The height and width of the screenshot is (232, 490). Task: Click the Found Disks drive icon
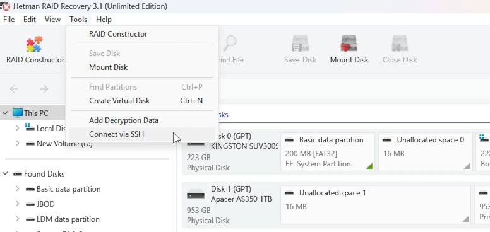pos(18,174)
